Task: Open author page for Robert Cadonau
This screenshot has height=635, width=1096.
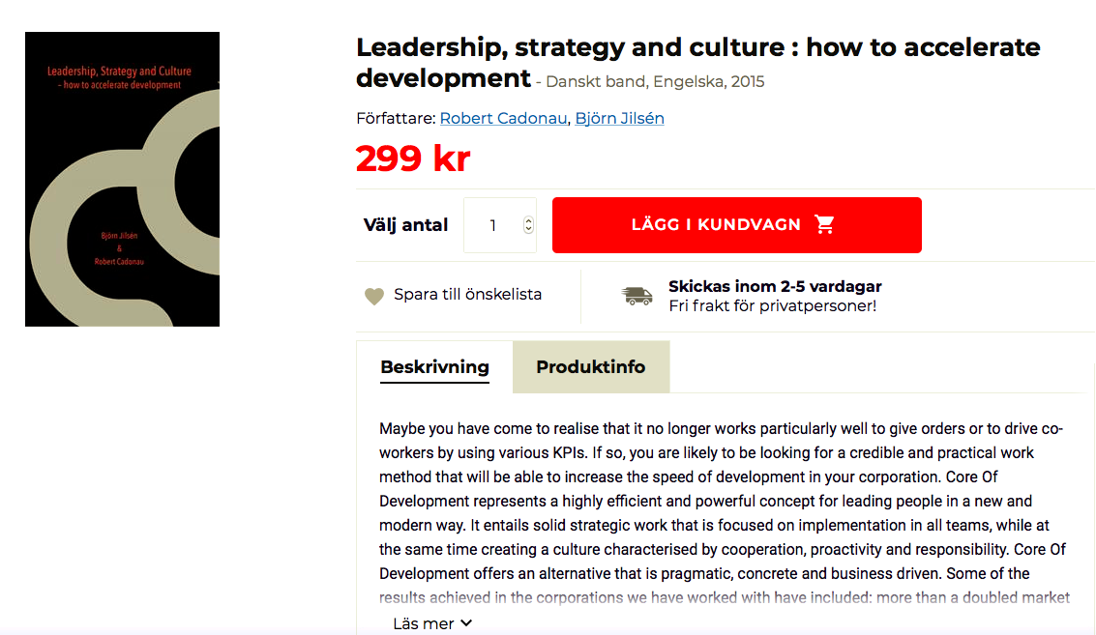Action: [x=503, y=118]
